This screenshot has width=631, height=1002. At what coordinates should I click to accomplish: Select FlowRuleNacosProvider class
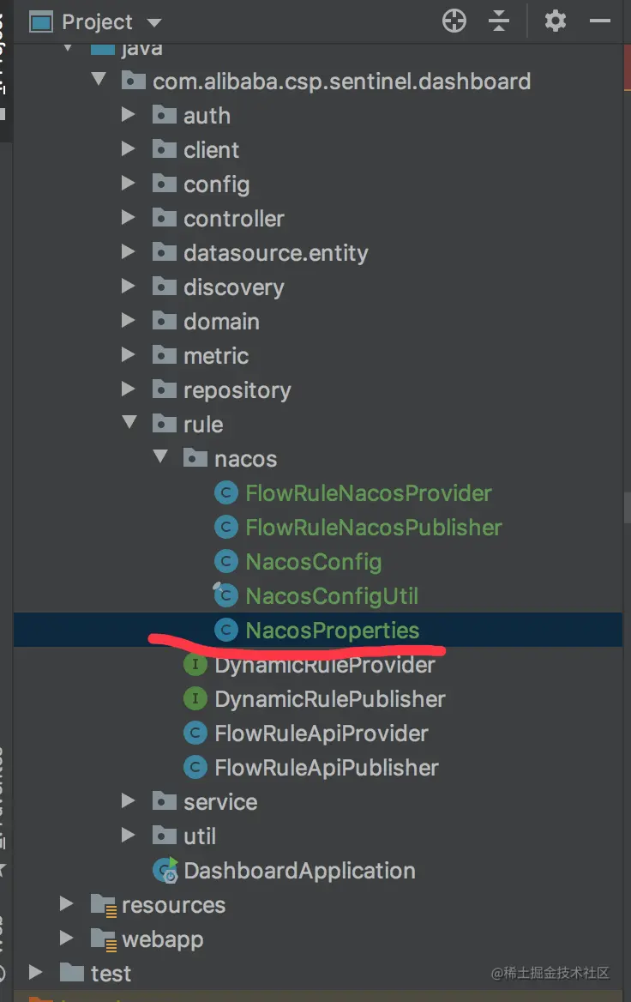369,492
